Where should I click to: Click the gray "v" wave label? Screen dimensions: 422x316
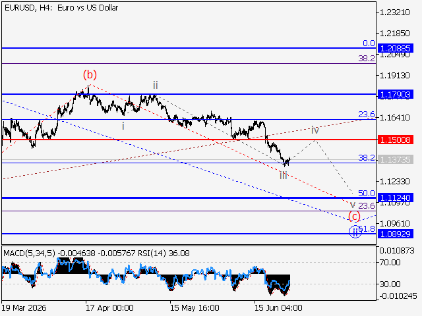(x=353, y=205)
